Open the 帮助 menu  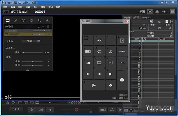(58, 7)
